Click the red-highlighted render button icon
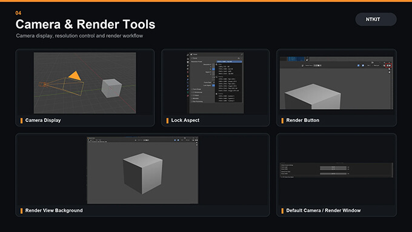Viewport: 412px width, 232px height. click(388, 65)
